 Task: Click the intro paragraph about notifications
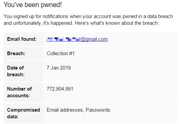click(88, 20)
